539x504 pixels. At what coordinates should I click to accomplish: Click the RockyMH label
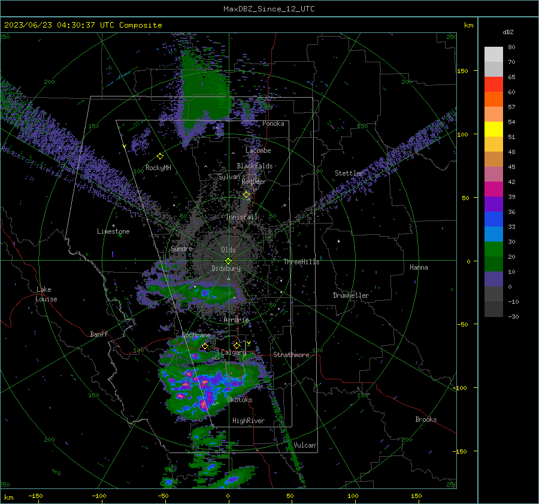pyautogui.click(x=158, y=168)
